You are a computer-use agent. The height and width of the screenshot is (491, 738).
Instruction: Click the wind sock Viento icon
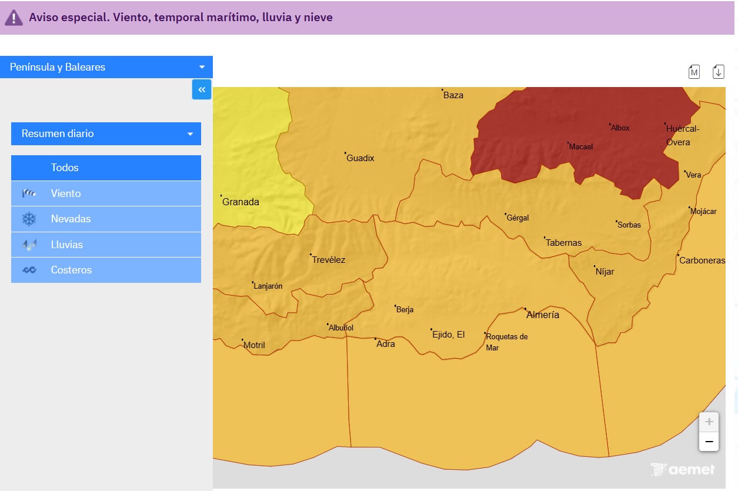coord(29,193)
